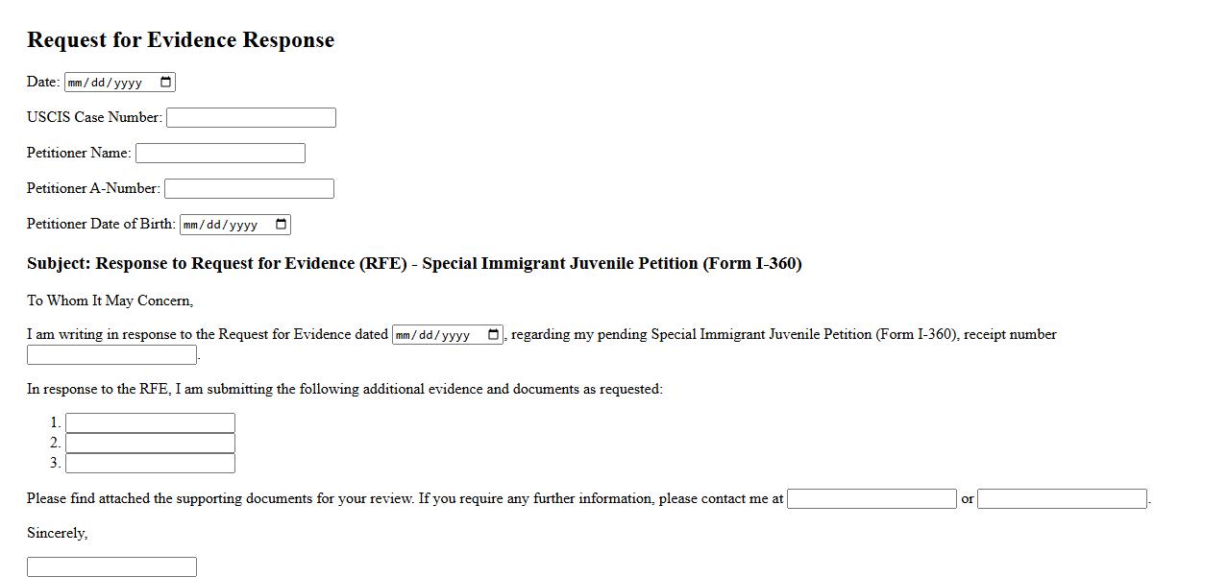1228x577 pixels.
Task: Click the year segment in Petitioner Date of Birth
Action: (x=242, y=225)
